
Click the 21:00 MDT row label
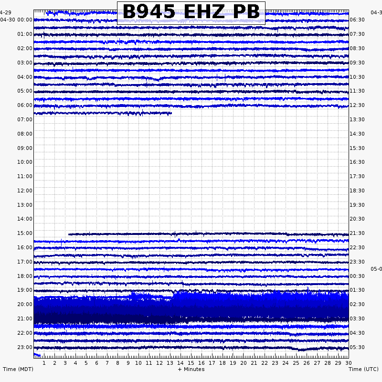(x=25, y=319)
